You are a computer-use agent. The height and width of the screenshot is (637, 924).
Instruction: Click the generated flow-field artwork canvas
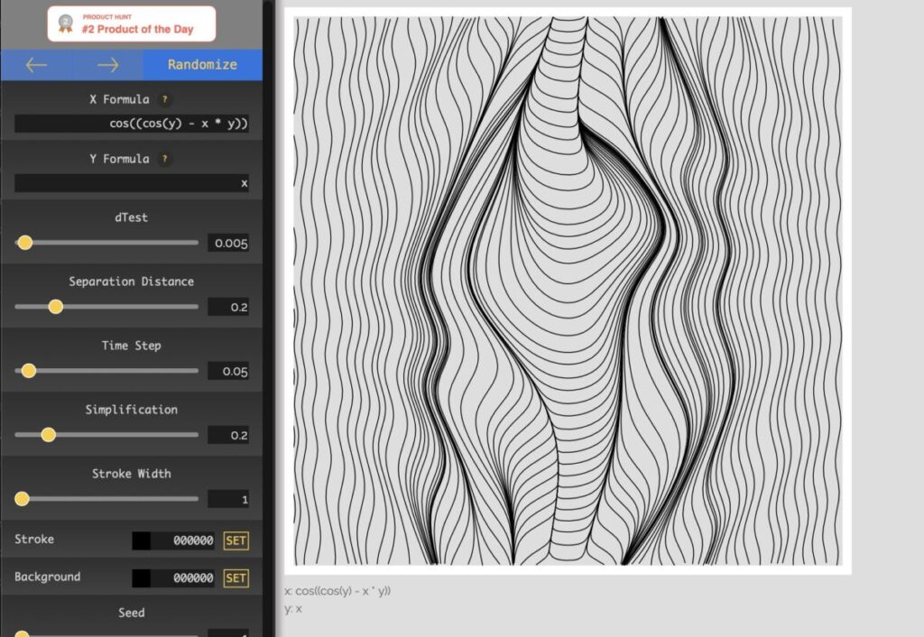pyautogui.click(x=568, y=291)
